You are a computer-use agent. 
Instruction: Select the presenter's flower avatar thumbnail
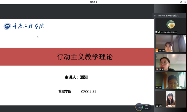170,25
